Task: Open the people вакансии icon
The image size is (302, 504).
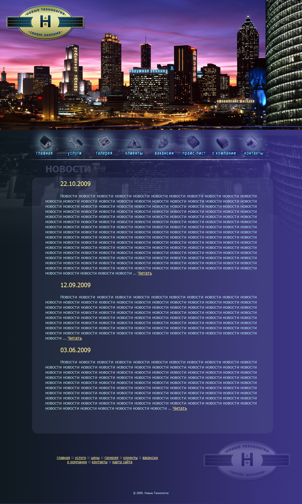Action: click(x=164, y=142)
